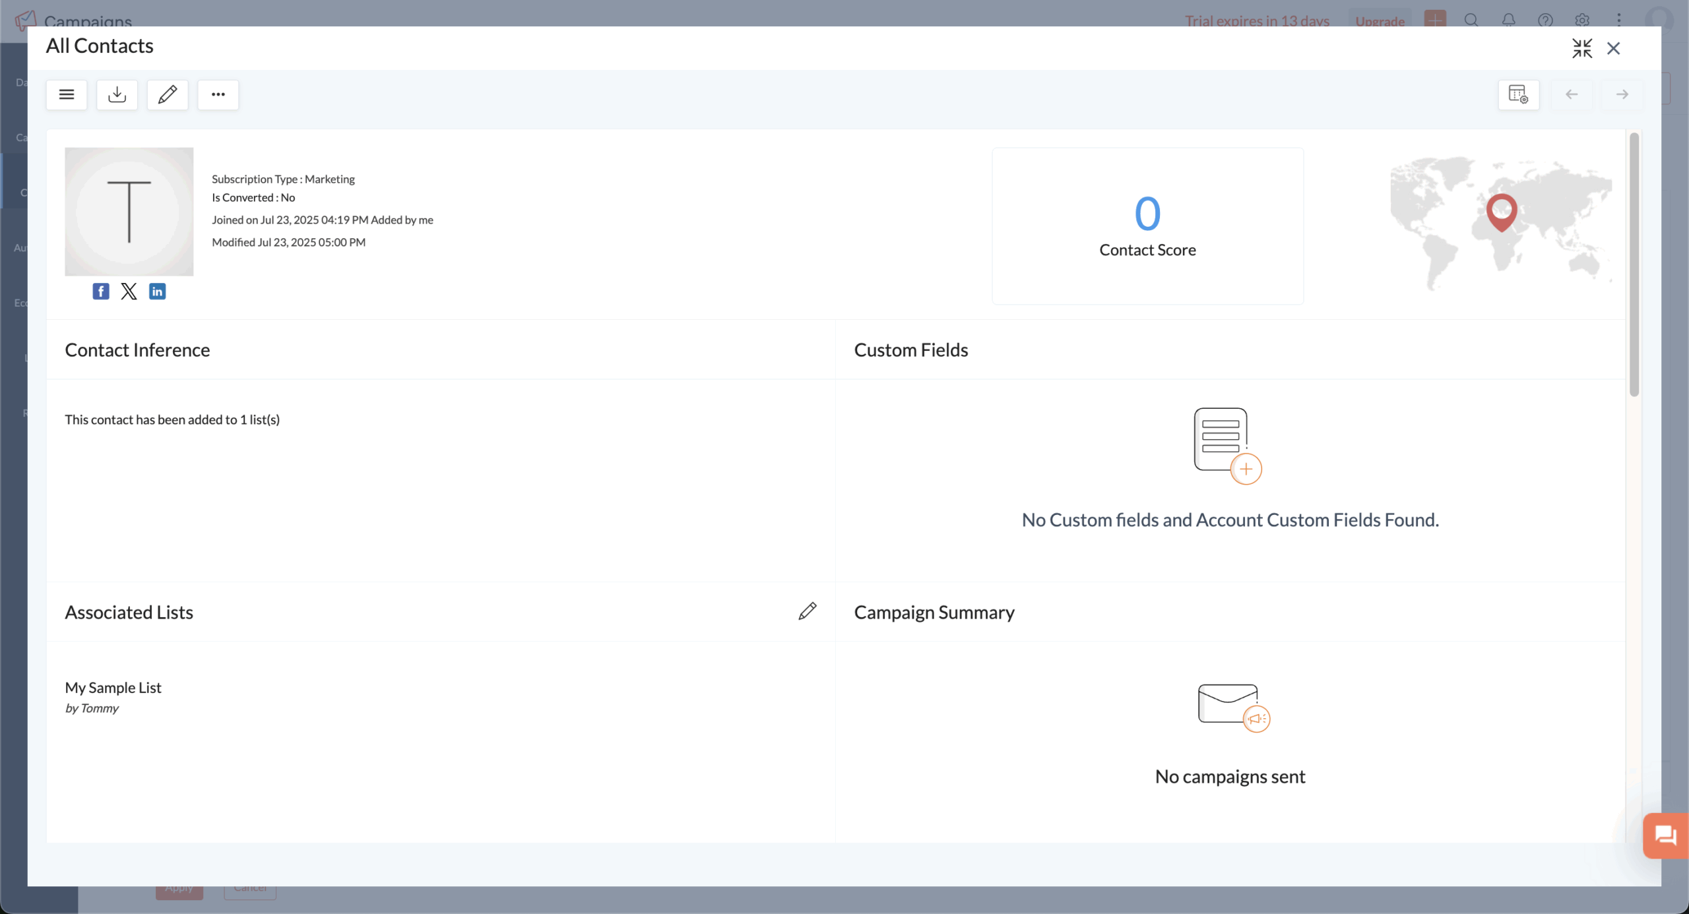Click 'This contact has been added to 1 list(s)'
The image size is (1689, 914).
[x=172, y=419]
